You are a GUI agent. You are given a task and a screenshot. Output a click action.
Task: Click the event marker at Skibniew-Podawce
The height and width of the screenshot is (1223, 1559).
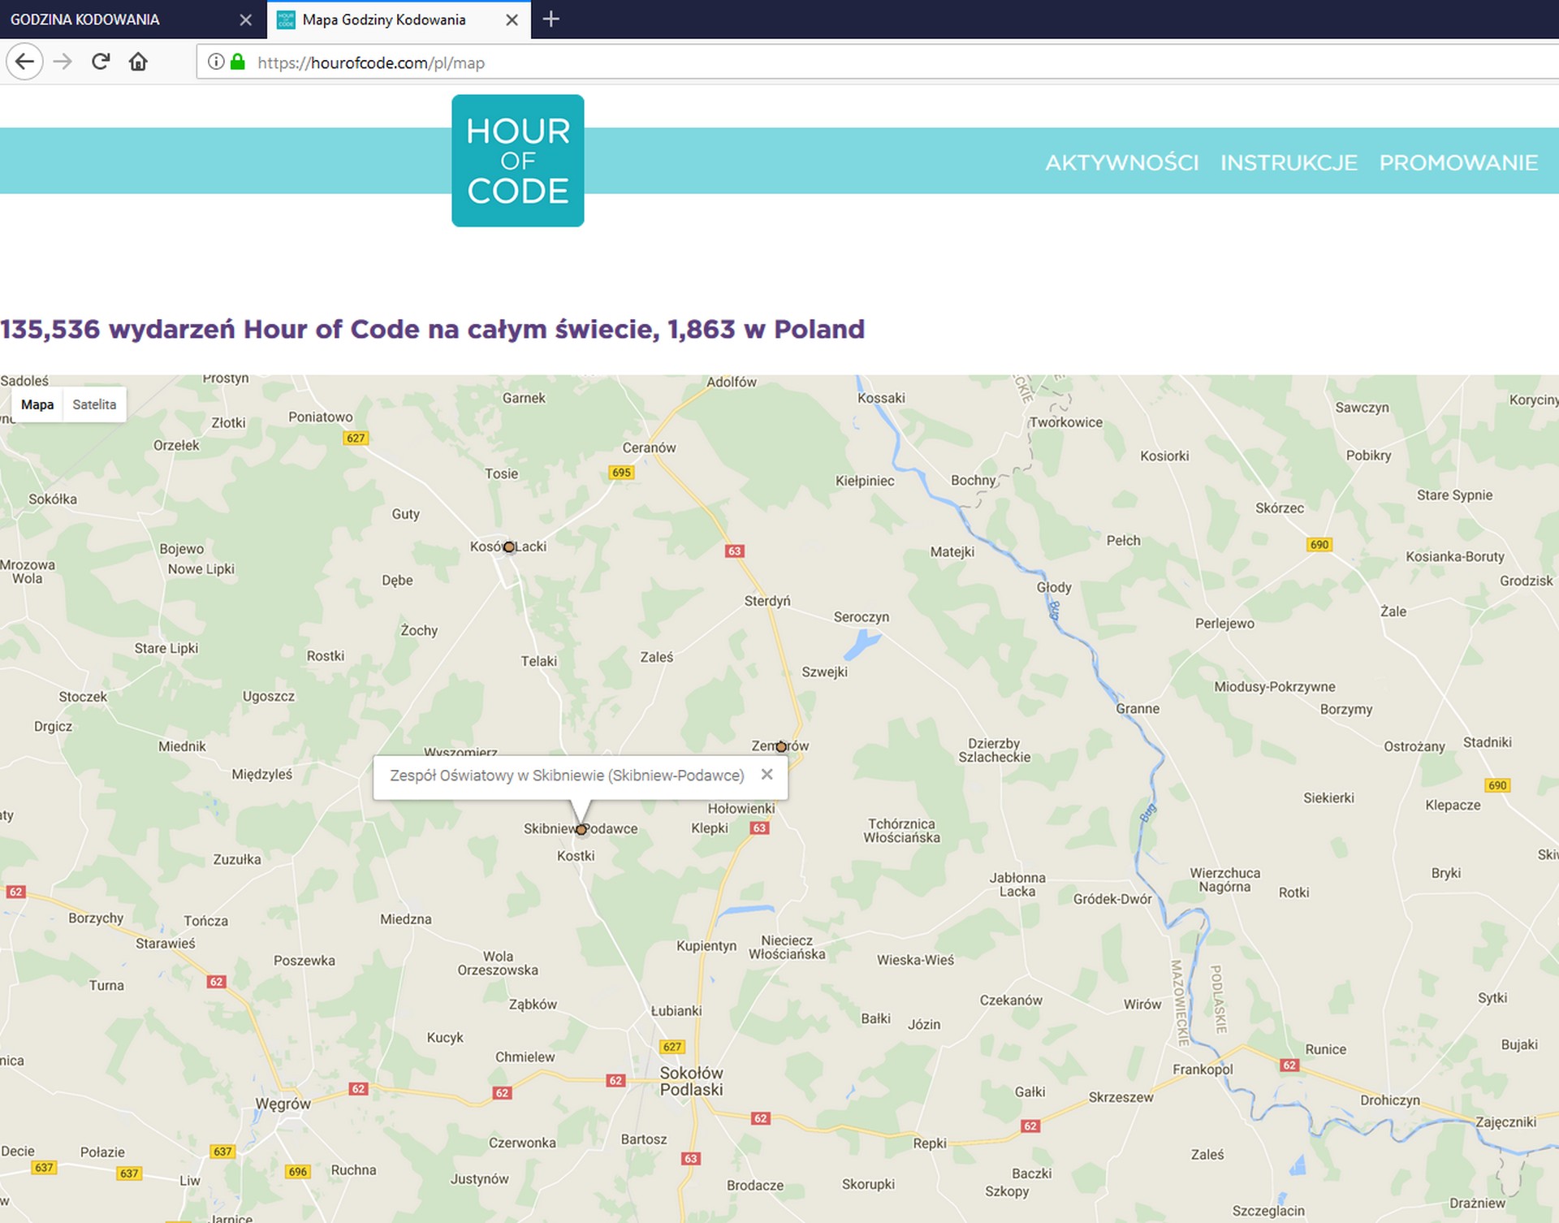pyautogui.click(x=581, y=829)
